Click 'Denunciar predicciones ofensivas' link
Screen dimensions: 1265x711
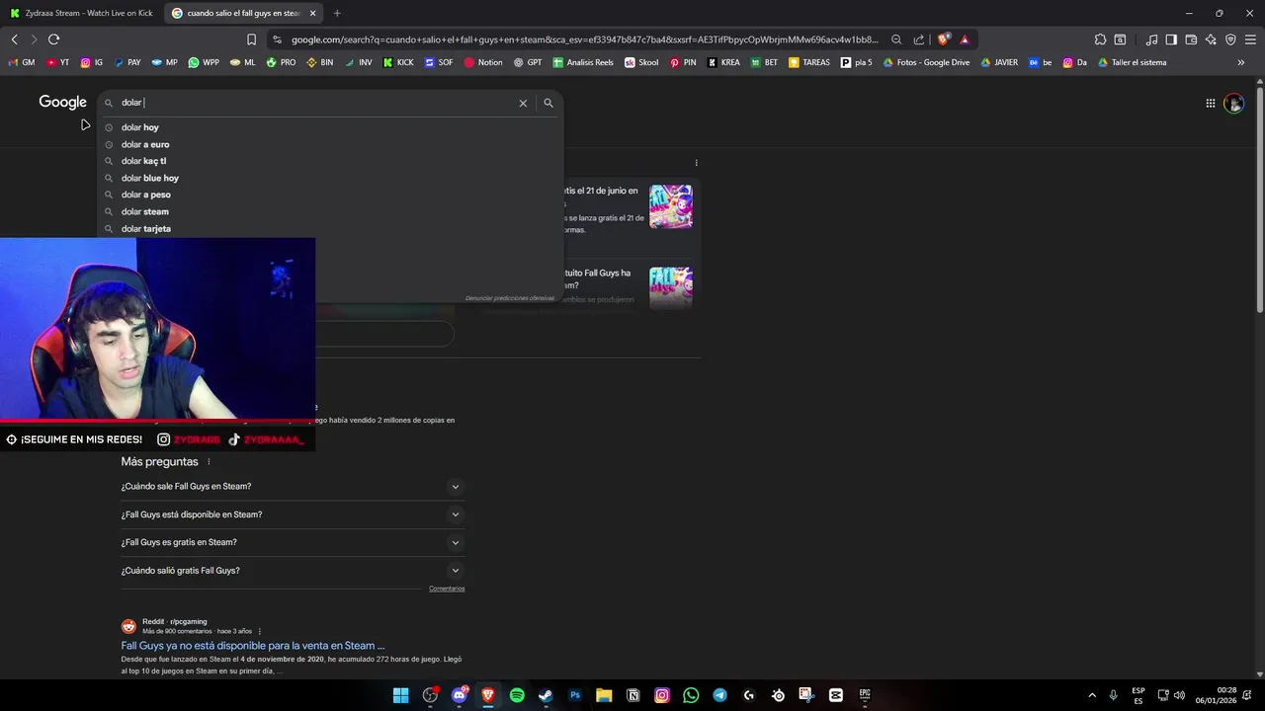click(x=510, y=297)
